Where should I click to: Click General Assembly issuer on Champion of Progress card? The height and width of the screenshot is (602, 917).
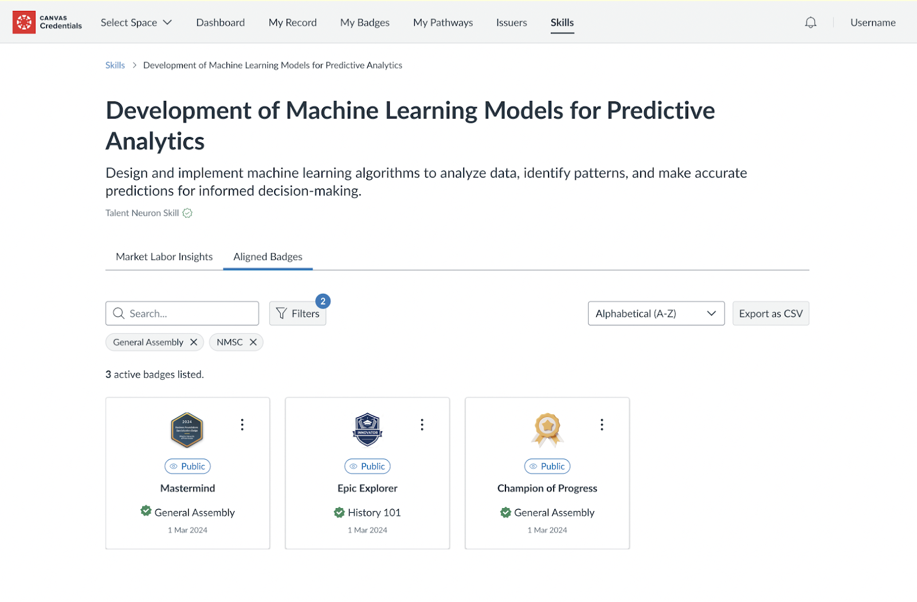coord(554,513)
